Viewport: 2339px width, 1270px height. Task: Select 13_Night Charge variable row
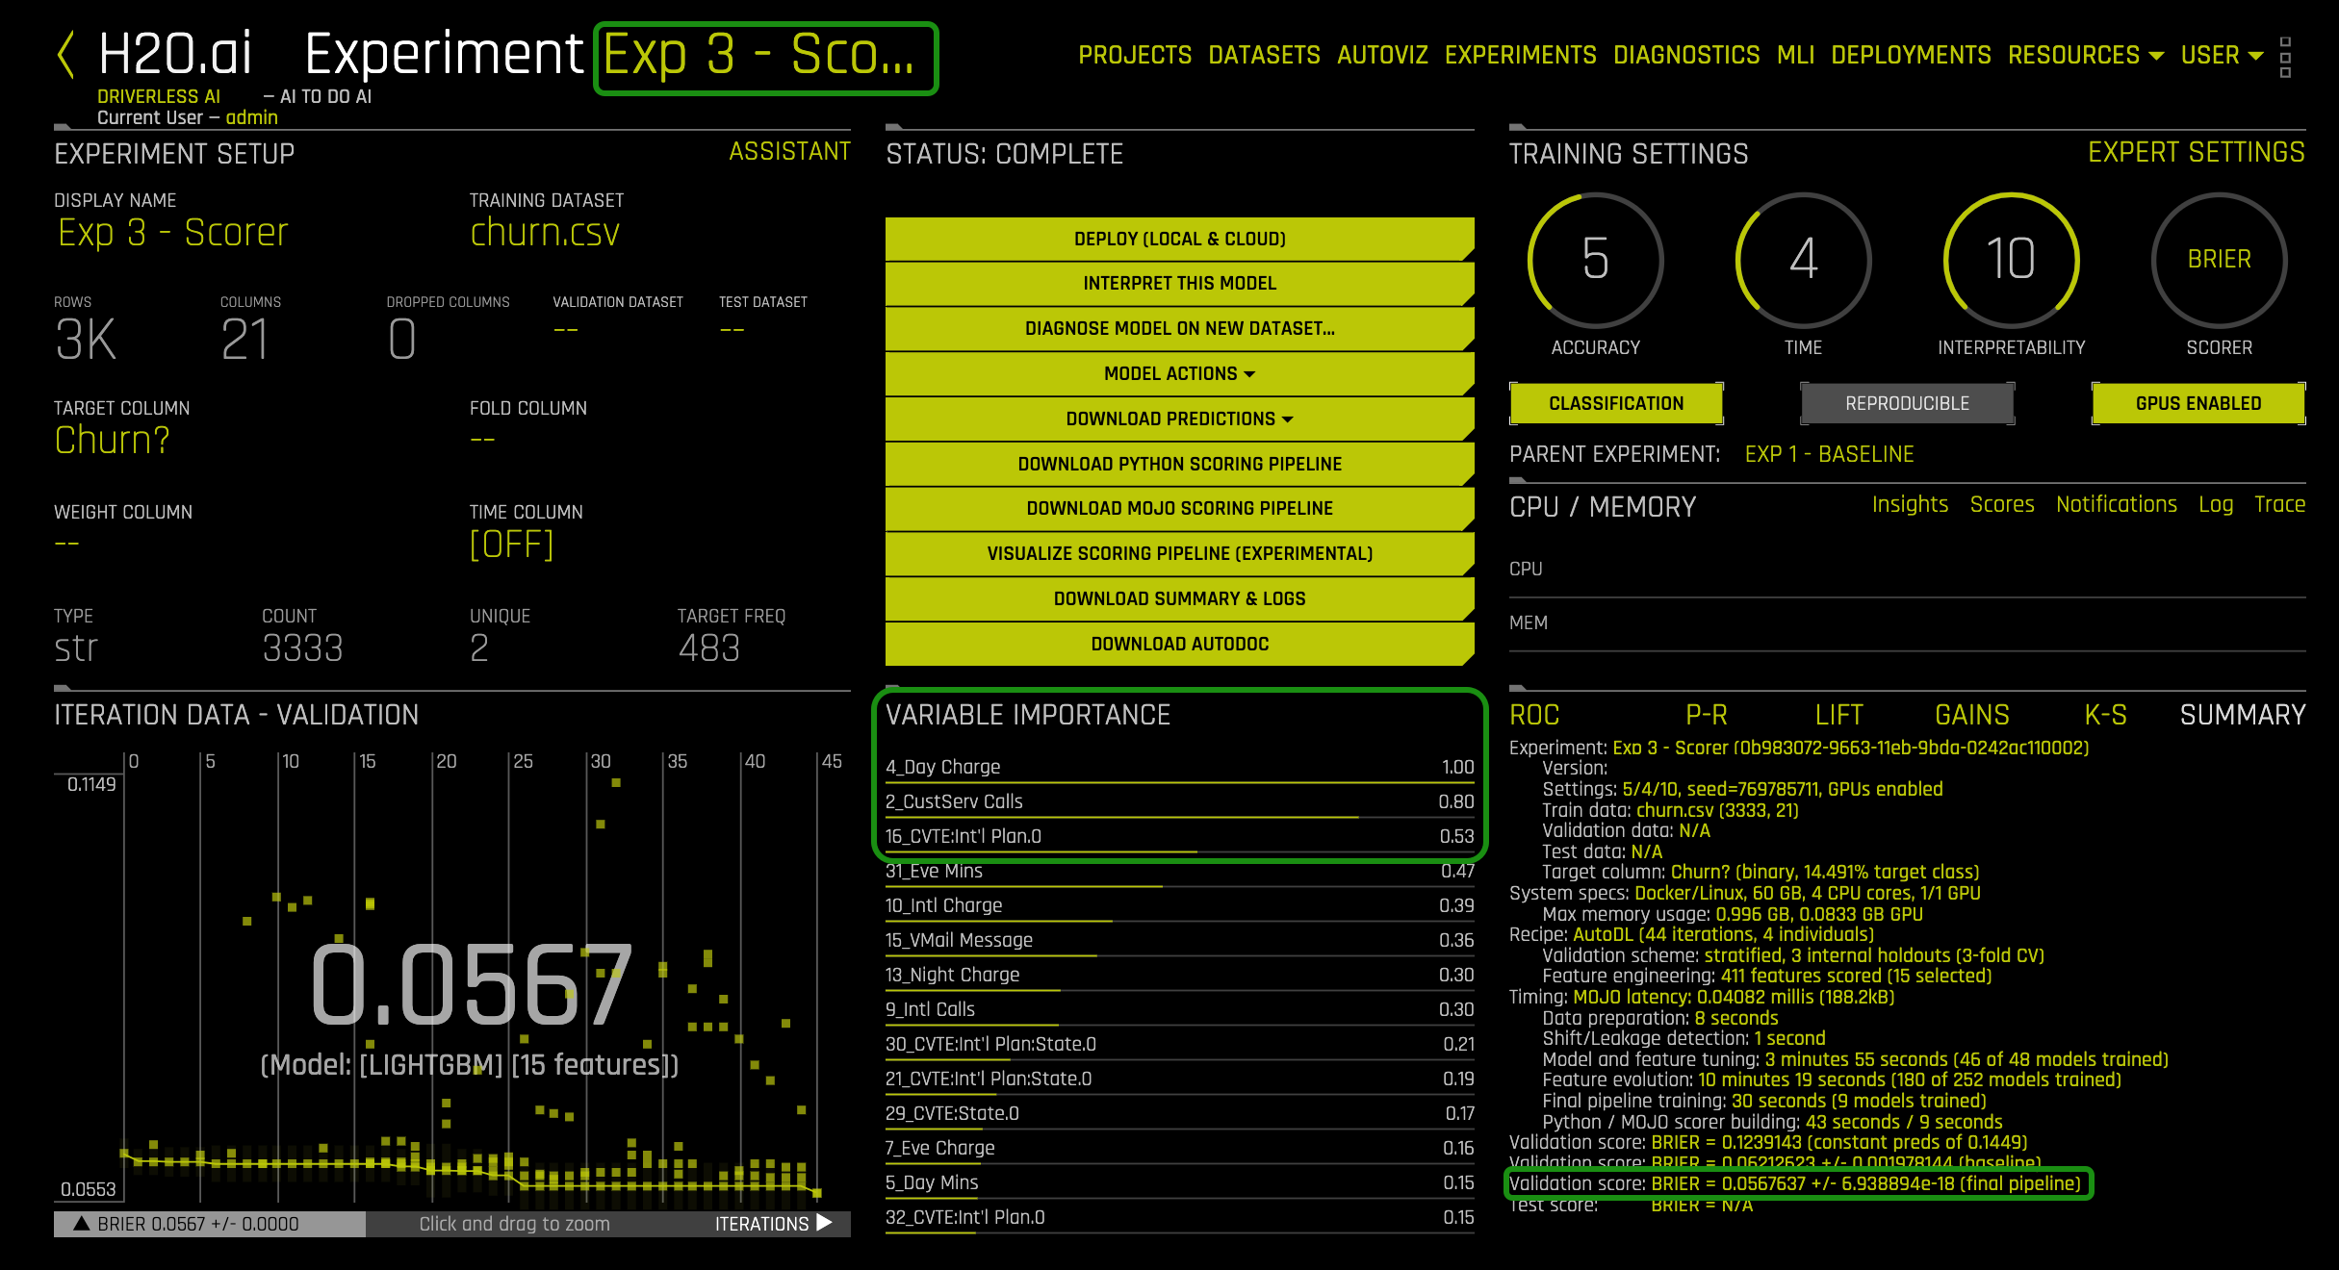[x=1179, y=975]
